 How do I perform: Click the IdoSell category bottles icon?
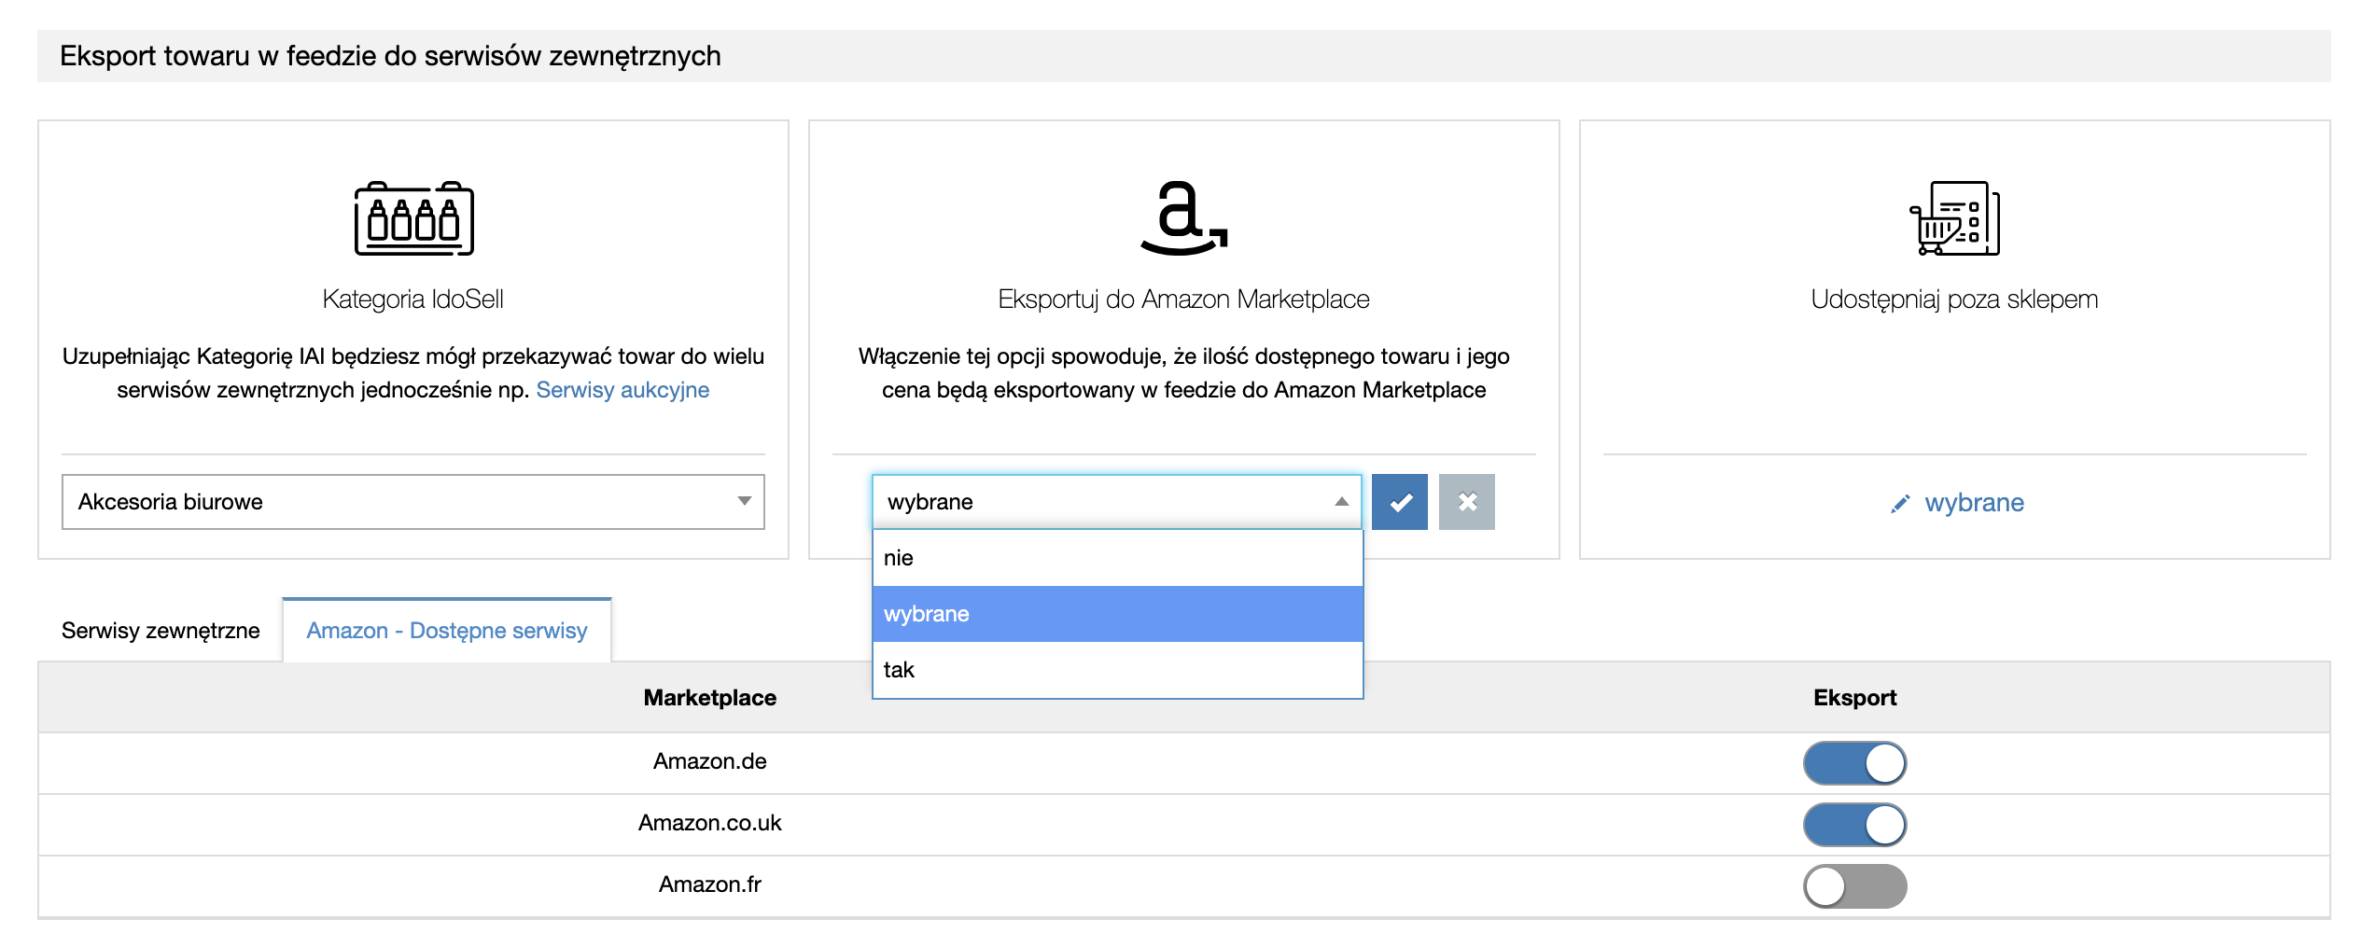[x=413, y=219]
